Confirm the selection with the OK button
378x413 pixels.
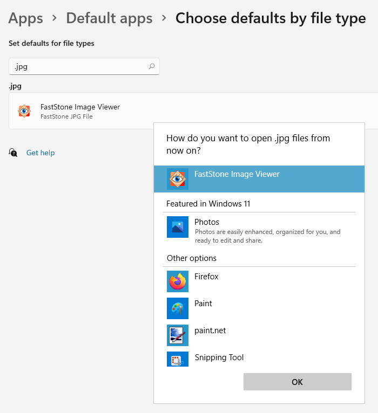pyautogui.click(x=297, y=382)
